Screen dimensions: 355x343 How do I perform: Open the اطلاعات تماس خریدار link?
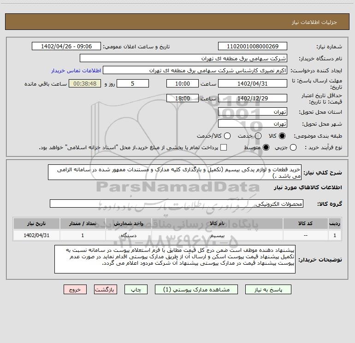pyautogui.click(x=76, y=70)
